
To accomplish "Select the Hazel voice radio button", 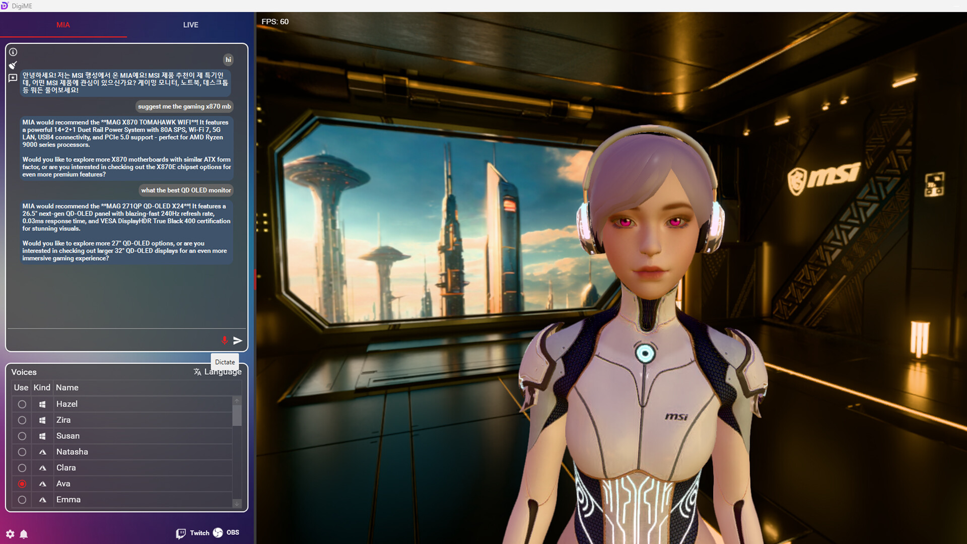I will tap(22, 404).
